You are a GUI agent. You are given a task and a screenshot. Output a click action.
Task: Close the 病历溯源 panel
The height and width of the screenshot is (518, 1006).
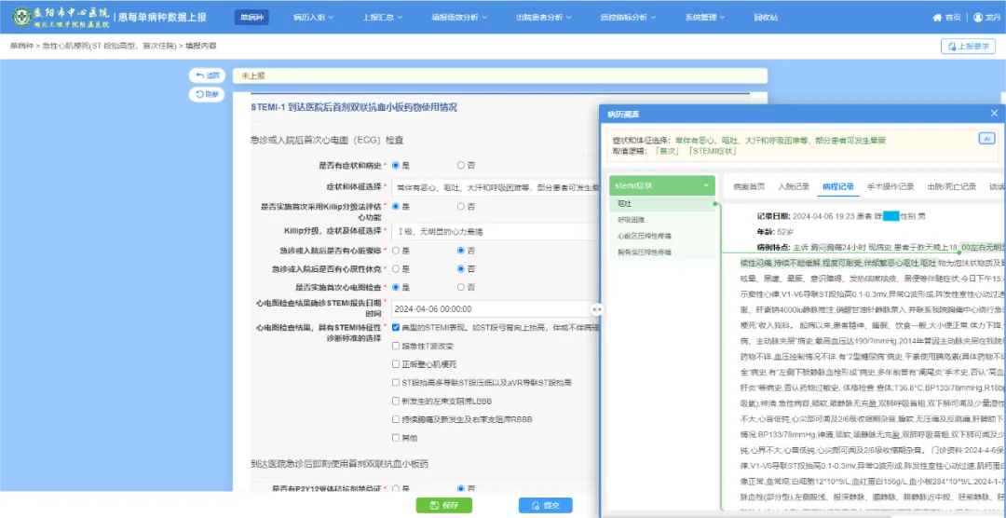tap(994, 113)
